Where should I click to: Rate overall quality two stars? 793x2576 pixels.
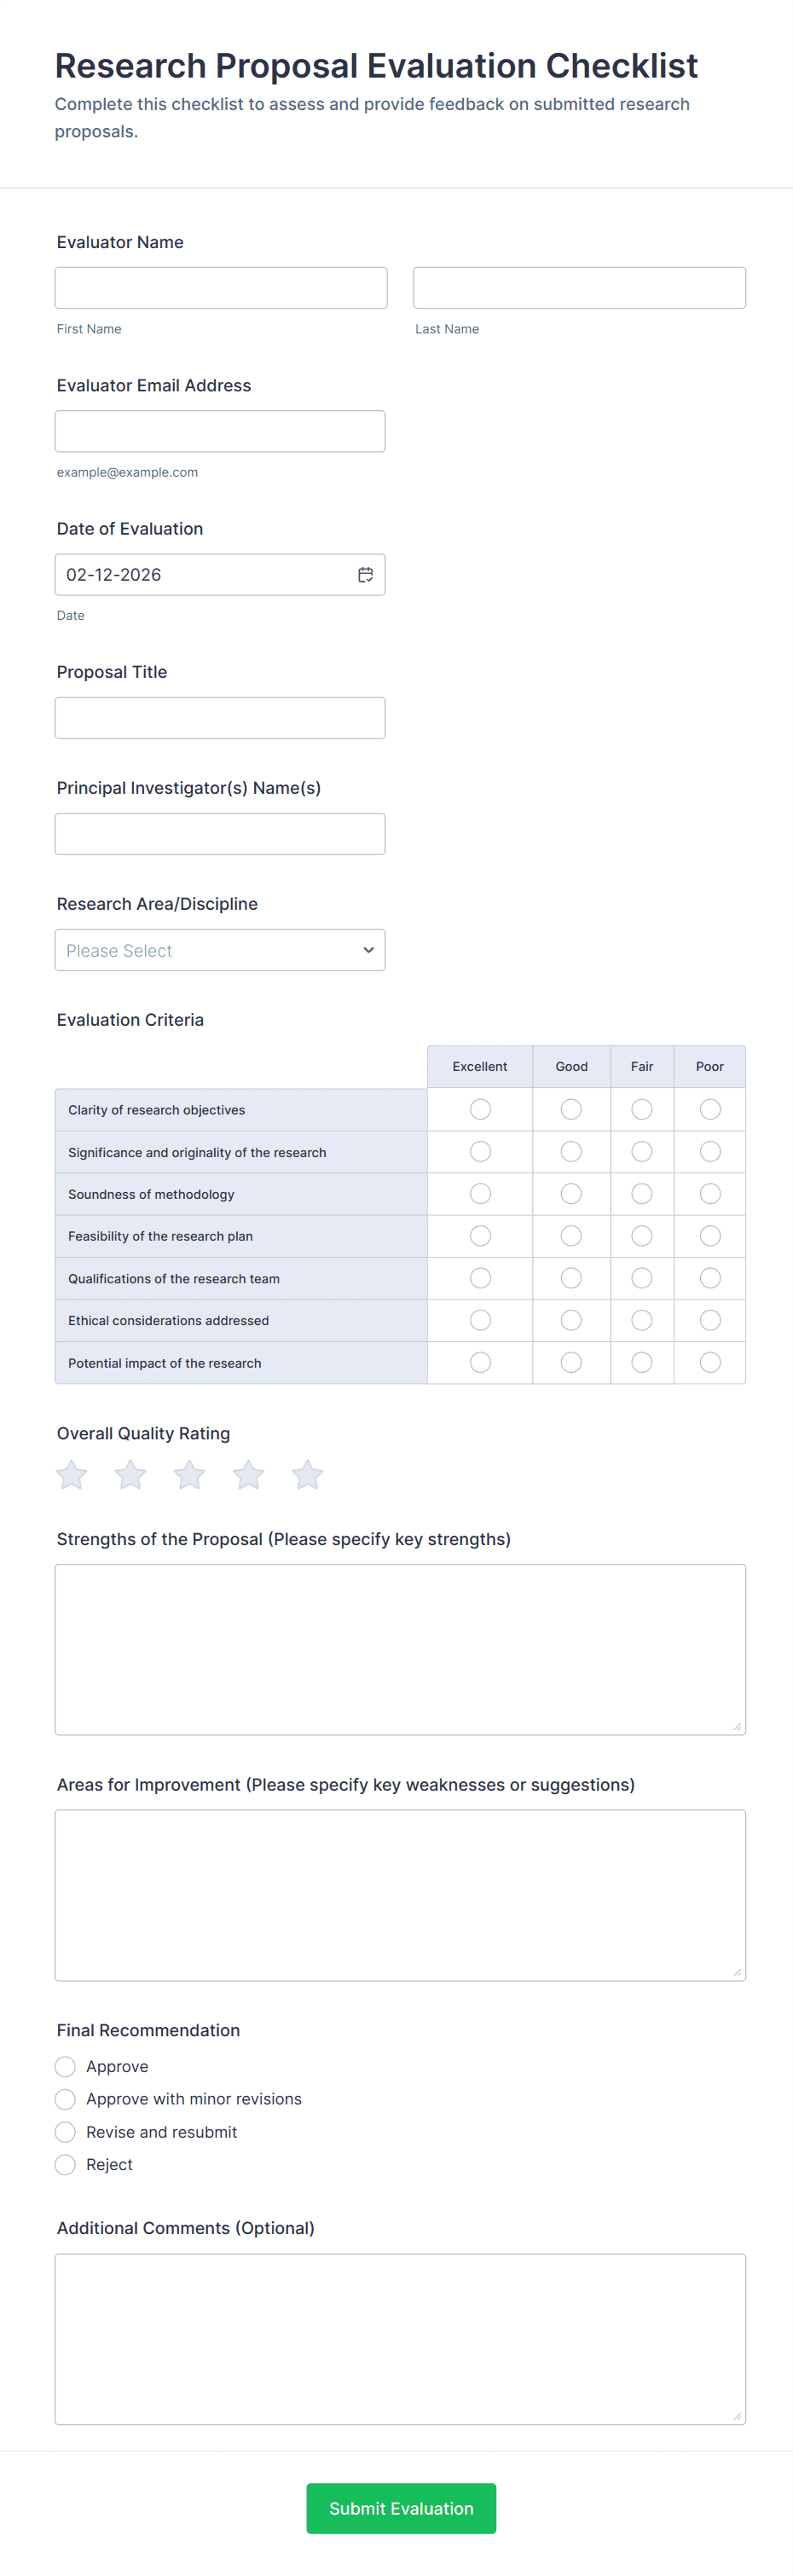coord(131,1474)
